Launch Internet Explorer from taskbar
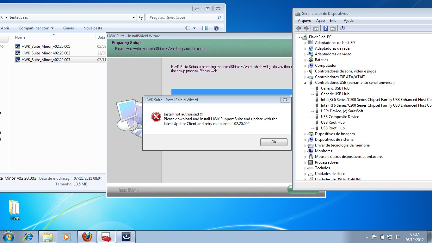 click(28, 237)
